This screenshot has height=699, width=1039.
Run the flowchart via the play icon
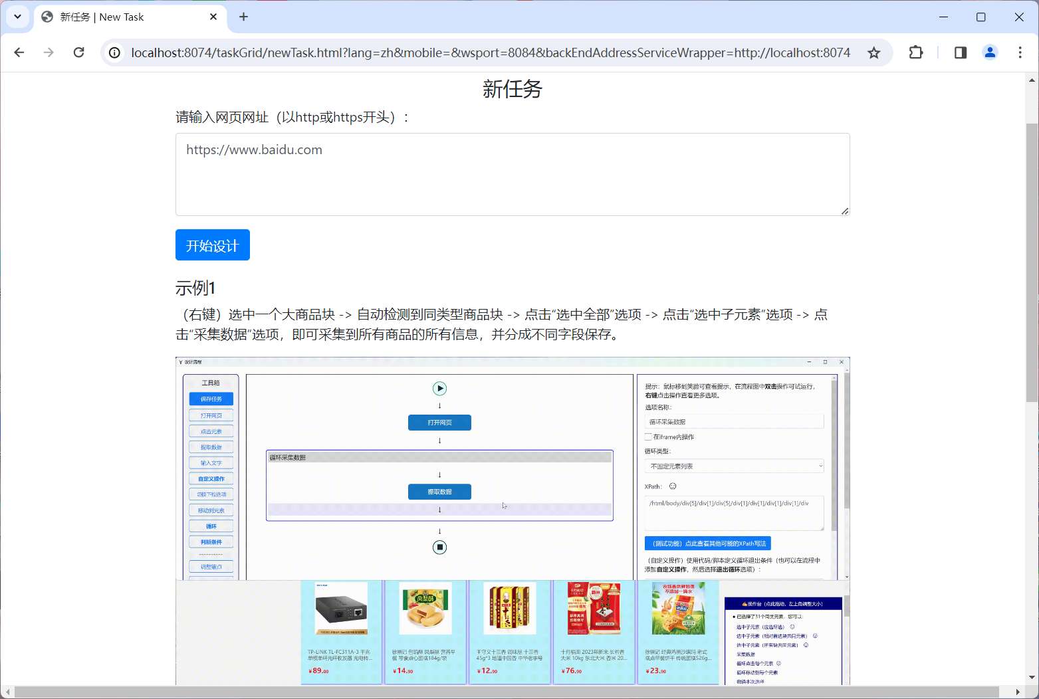point(439,389)
